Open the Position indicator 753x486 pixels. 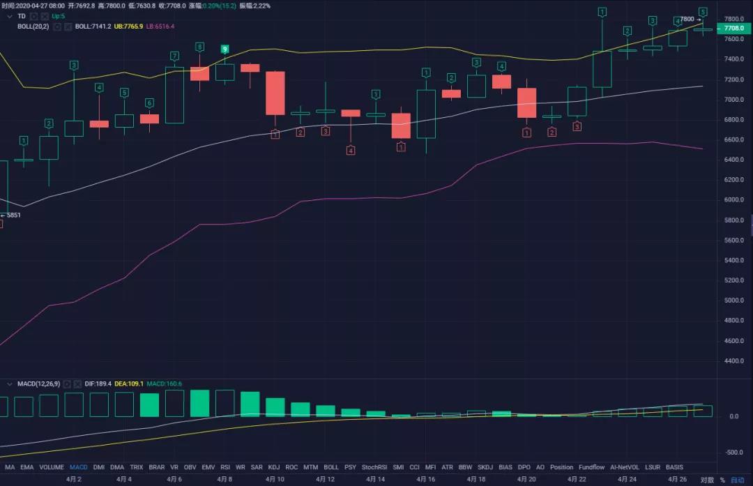click(x=562, y=466)
